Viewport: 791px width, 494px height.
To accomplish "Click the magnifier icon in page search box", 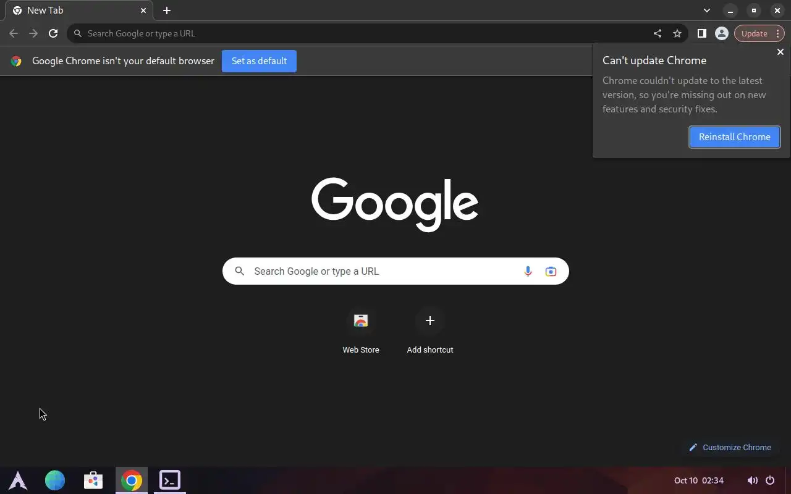I will tap(240, 271).
